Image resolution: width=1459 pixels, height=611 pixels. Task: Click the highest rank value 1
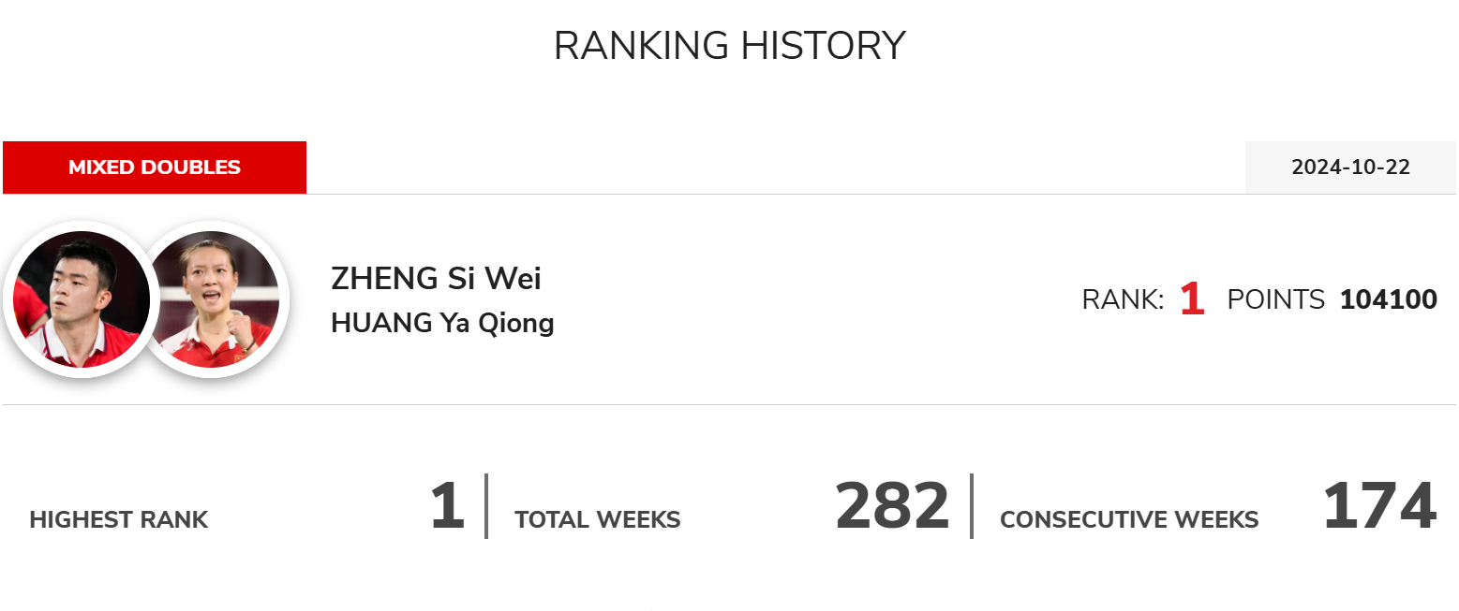click(447, 506)
